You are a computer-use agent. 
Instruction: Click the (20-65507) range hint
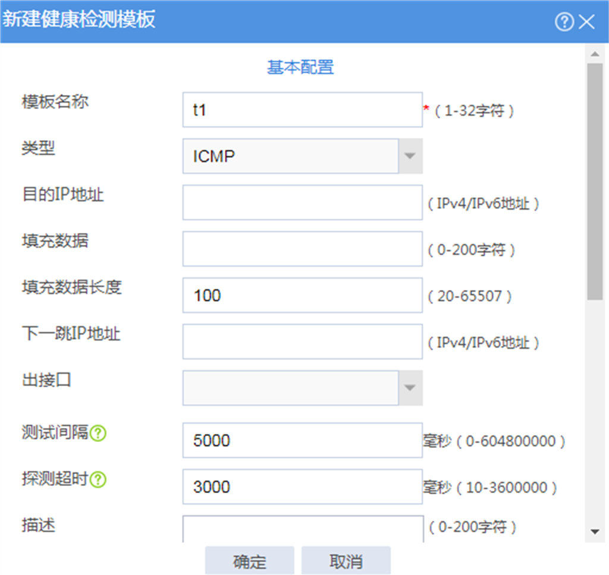[470, 296]
